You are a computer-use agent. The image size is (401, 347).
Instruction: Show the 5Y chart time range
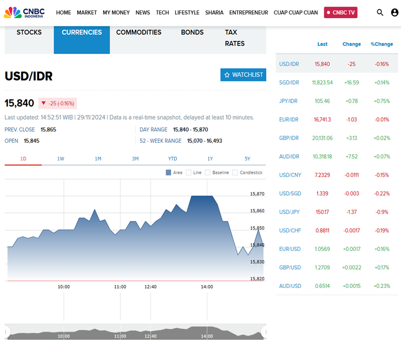tap(247, 159)
